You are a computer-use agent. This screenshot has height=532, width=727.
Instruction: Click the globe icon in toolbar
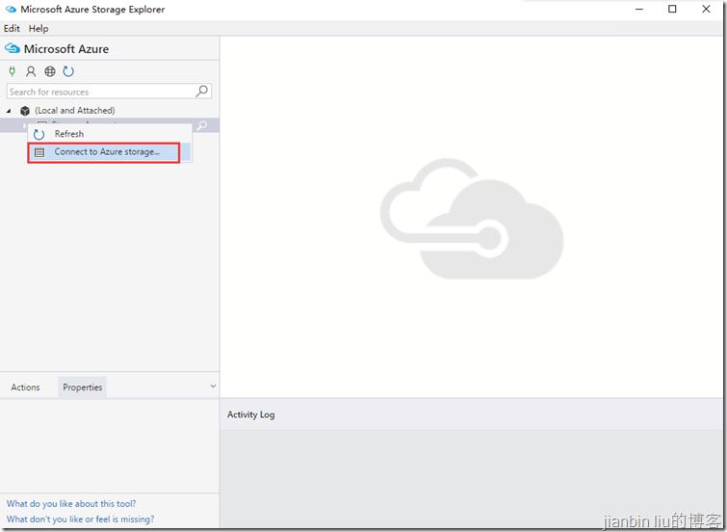click(50, 71)
